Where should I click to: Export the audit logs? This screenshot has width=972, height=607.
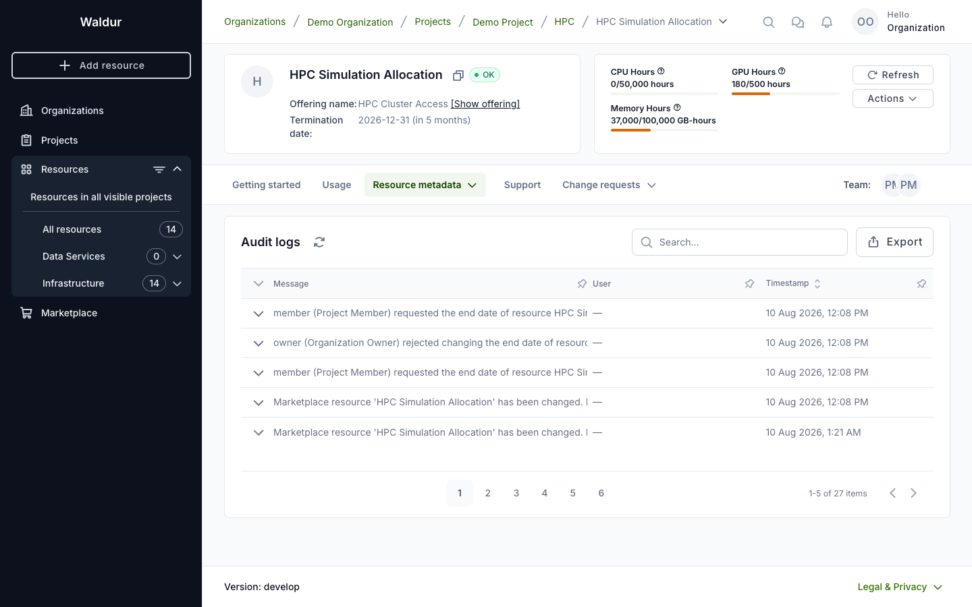coord(894,242)
